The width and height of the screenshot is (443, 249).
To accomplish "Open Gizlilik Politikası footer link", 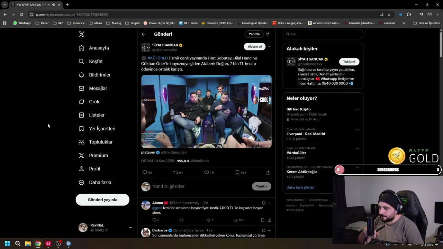I will click(x=318, y=200).
